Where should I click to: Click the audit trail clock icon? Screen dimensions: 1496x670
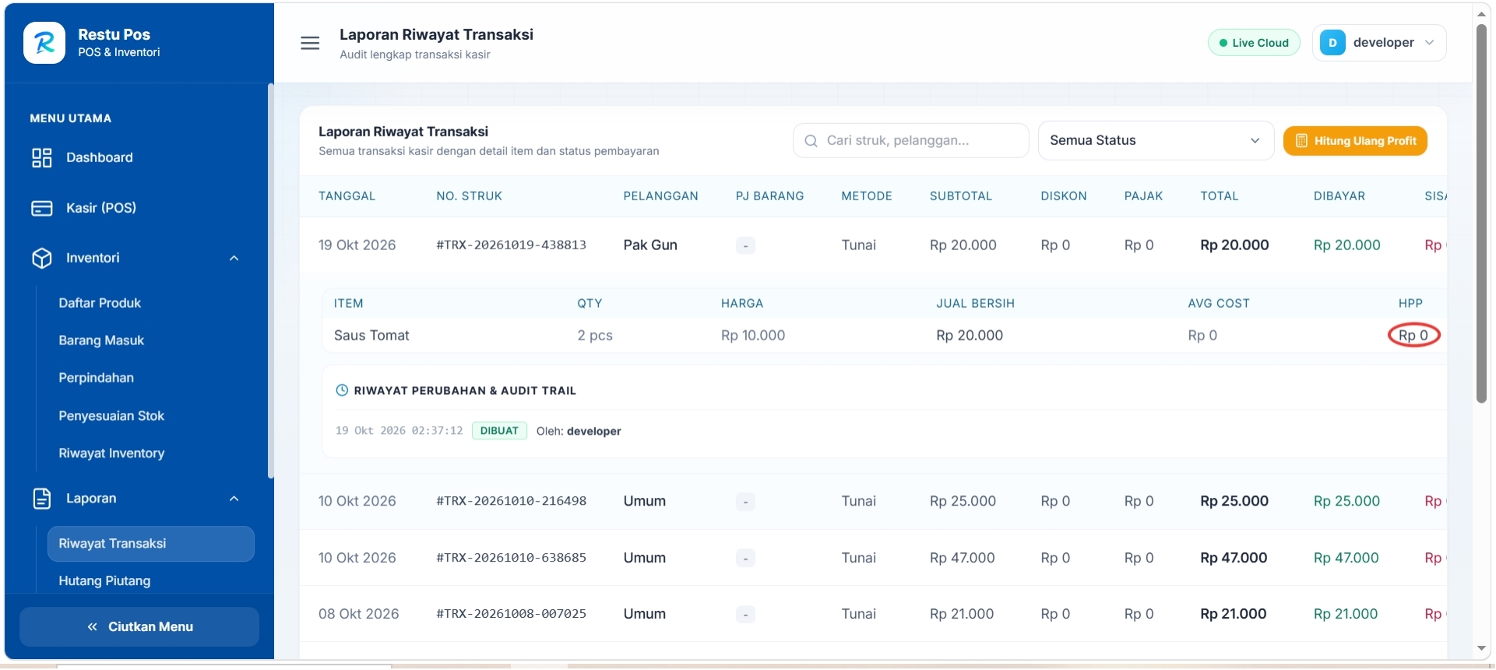(x=341, y=390)
